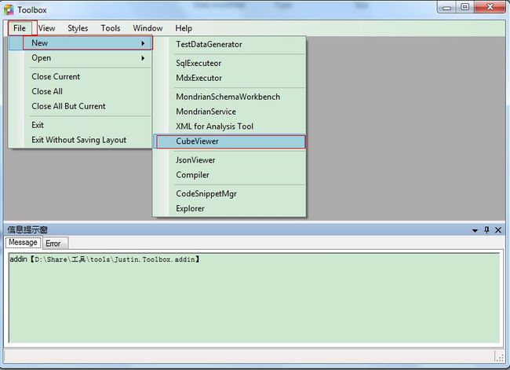Choose Close Current from File menu
The width and height of the screenshot is (510, 370).
coord(80,76)
